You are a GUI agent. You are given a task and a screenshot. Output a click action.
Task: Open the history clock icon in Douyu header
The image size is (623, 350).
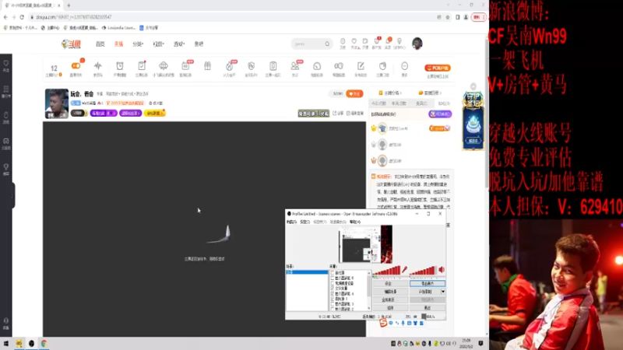[343, 41]
